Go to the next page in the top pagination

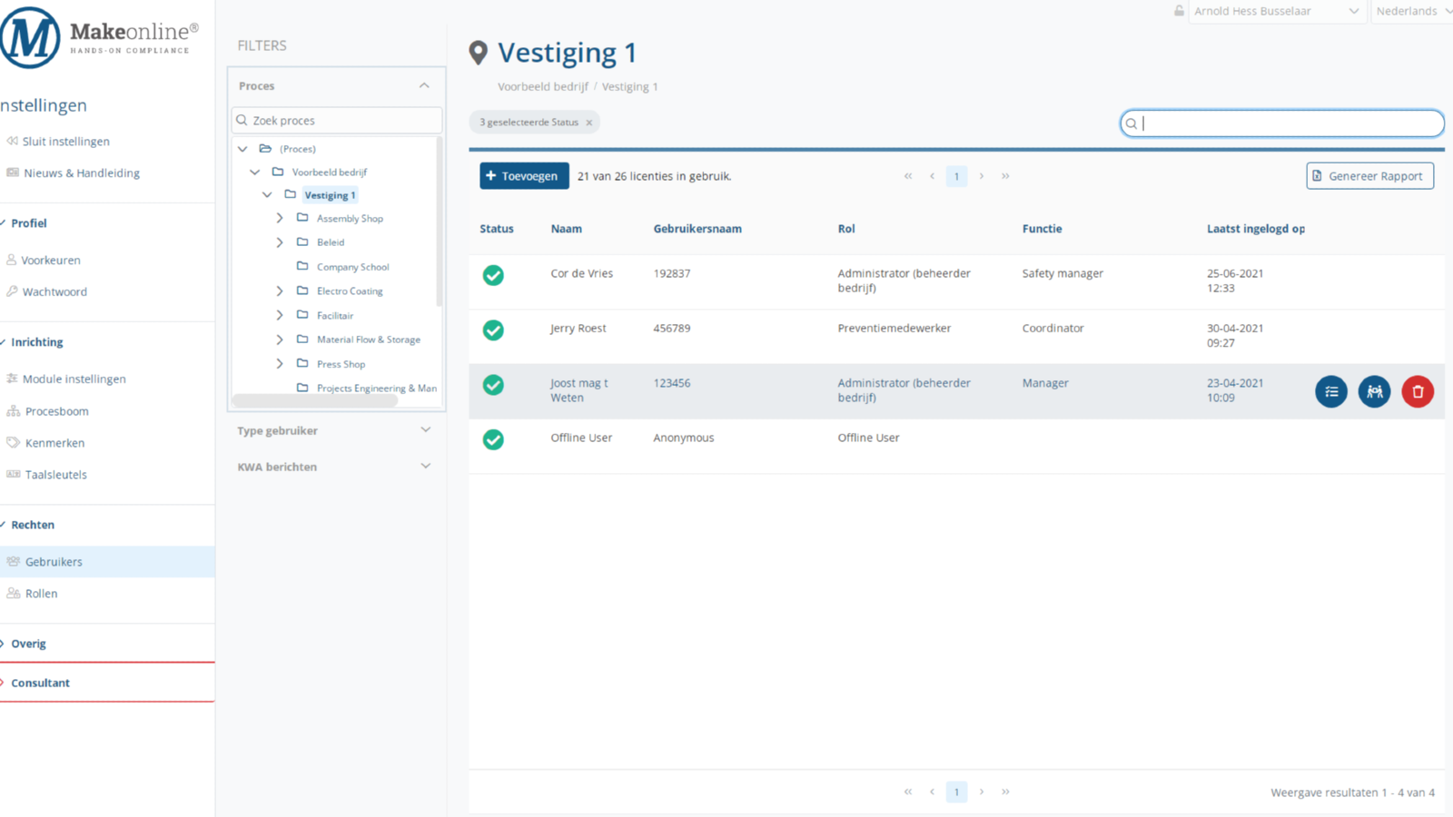pyautogui.click(x=981, y=176)
